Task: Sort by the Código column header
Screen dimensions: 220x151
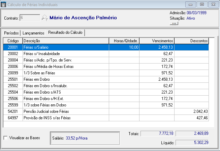Action: click(13, 41)
